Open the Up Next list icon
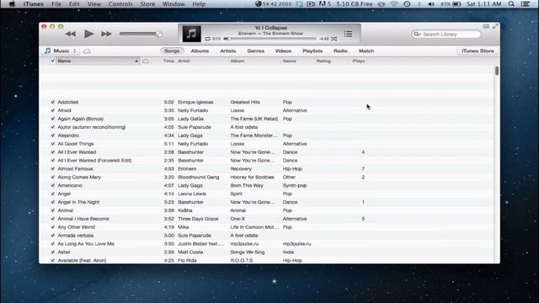 click(x=348, y=34)
